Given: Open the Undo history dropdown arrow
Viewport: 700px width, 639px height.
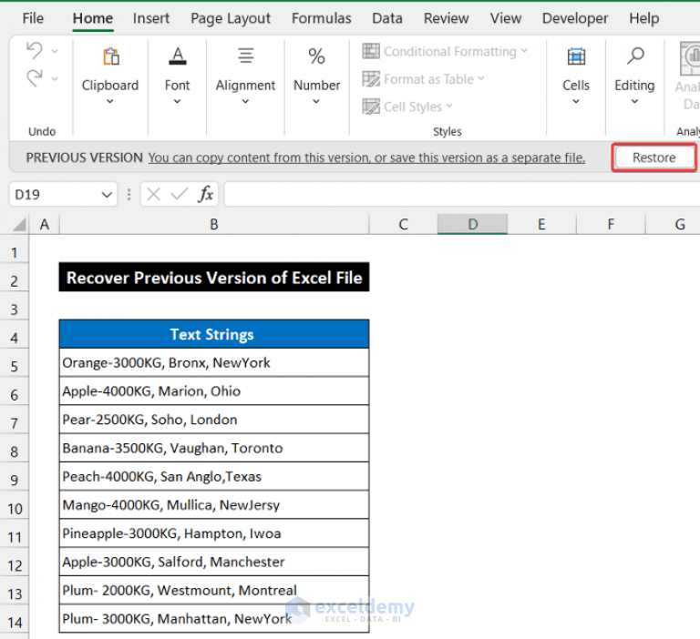Looking at the screenshot, I should [55, 51].
